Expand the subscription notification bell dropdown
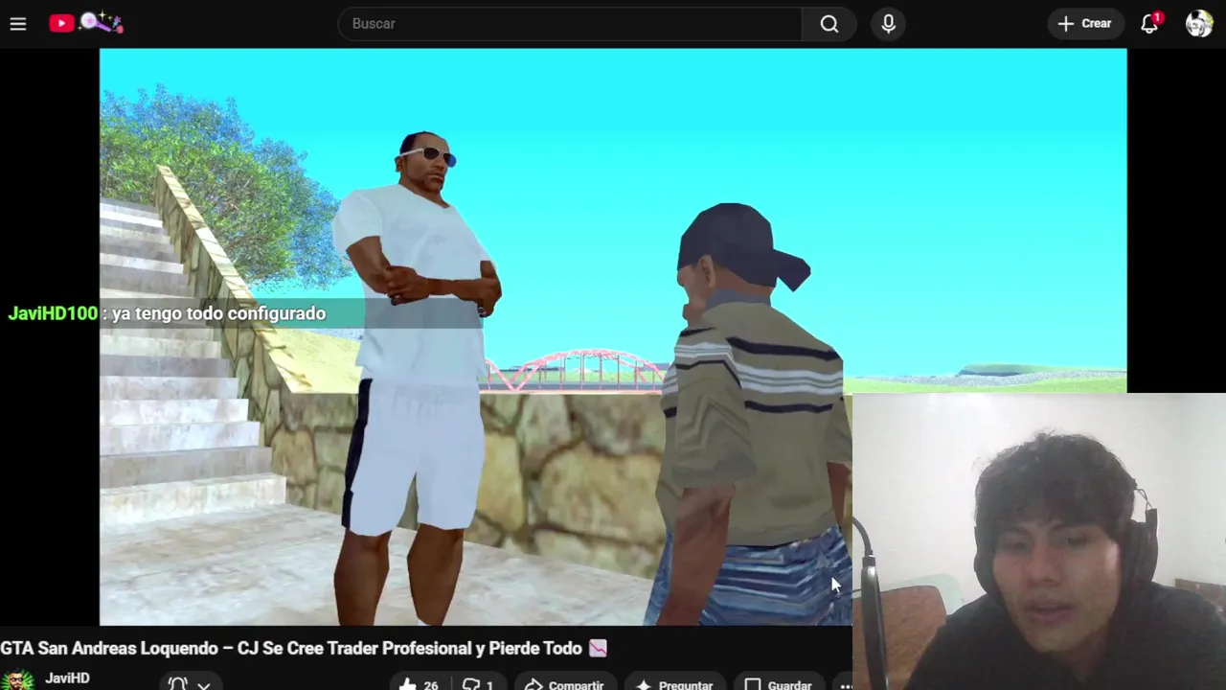 (189, 683)
